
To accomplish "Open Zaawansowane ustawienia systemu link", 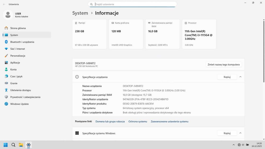I will (x=170, y=121).
